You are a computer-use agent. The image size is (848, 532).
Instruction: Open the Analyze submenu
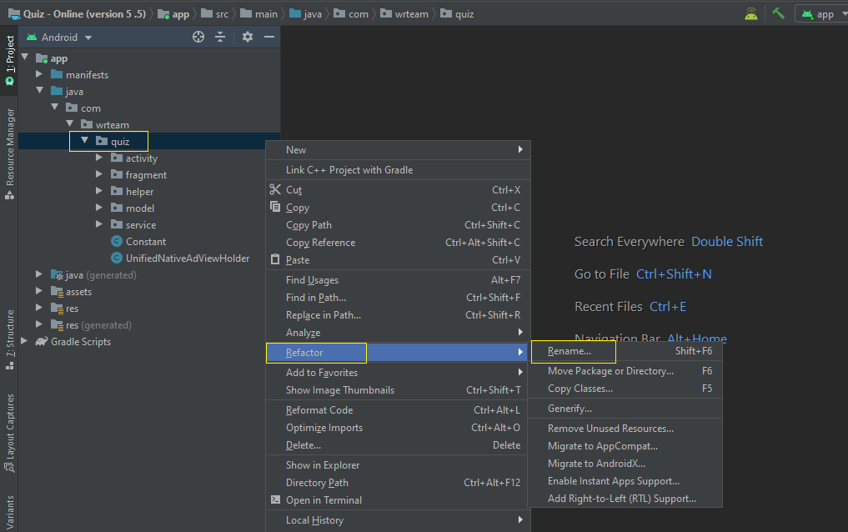click(x=398, y=333)
